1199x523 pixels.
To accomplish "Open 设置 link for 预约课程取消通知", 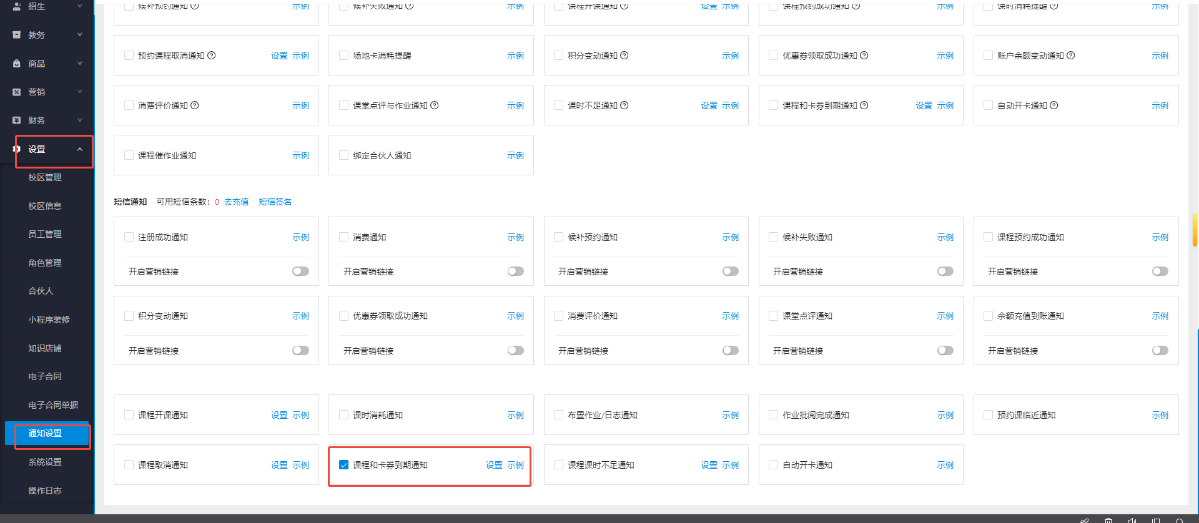I will 279,56.
